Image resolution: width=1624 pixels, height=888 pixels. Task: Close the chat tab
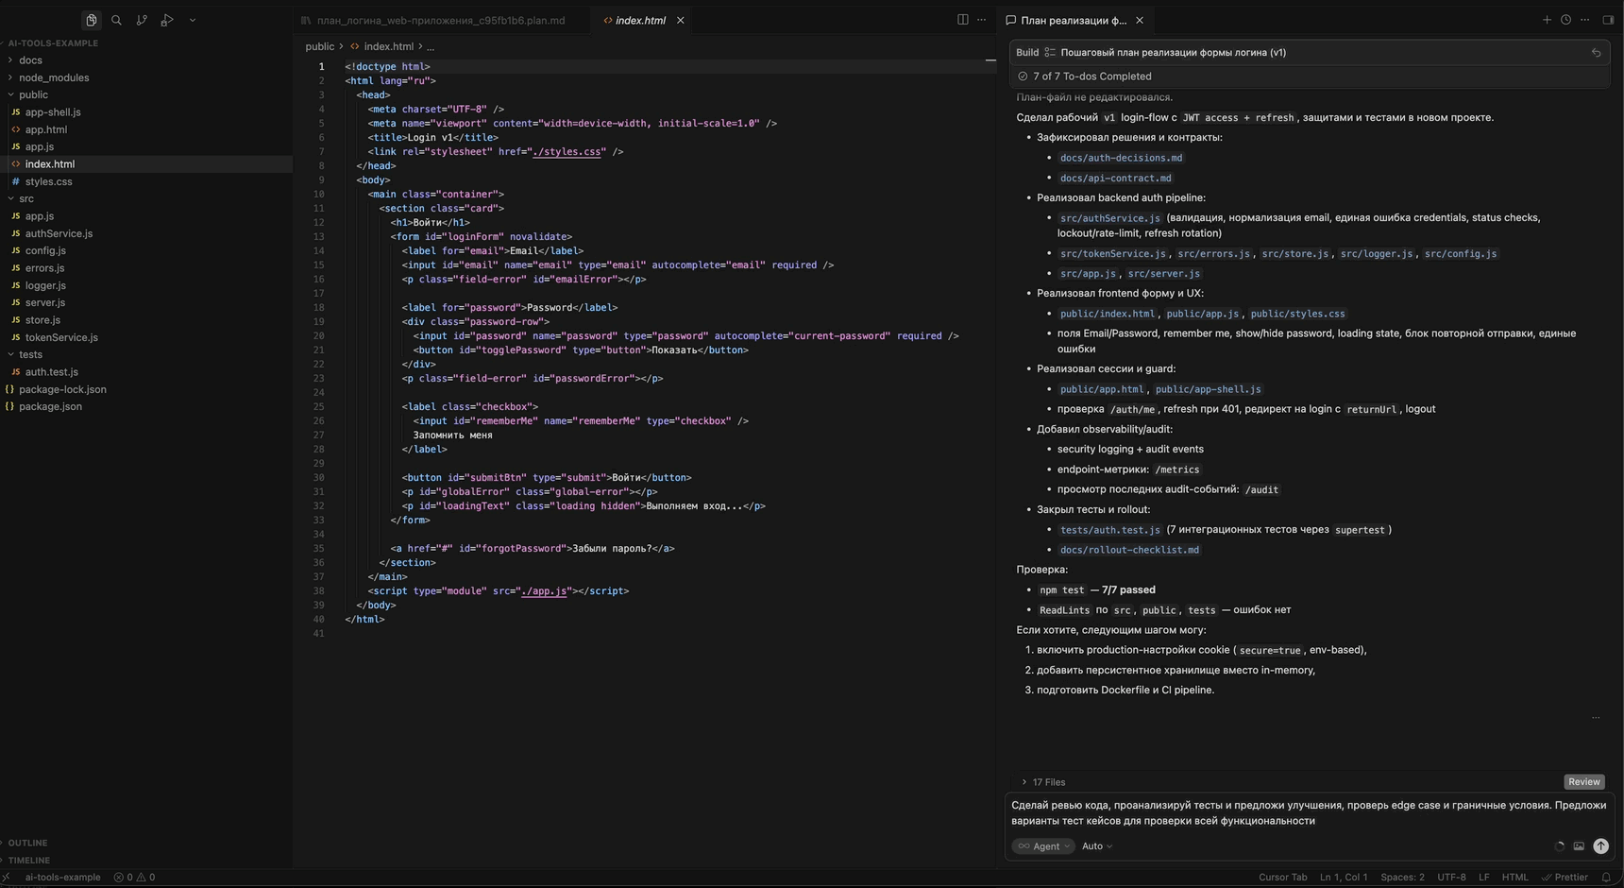coord(1140,20)
